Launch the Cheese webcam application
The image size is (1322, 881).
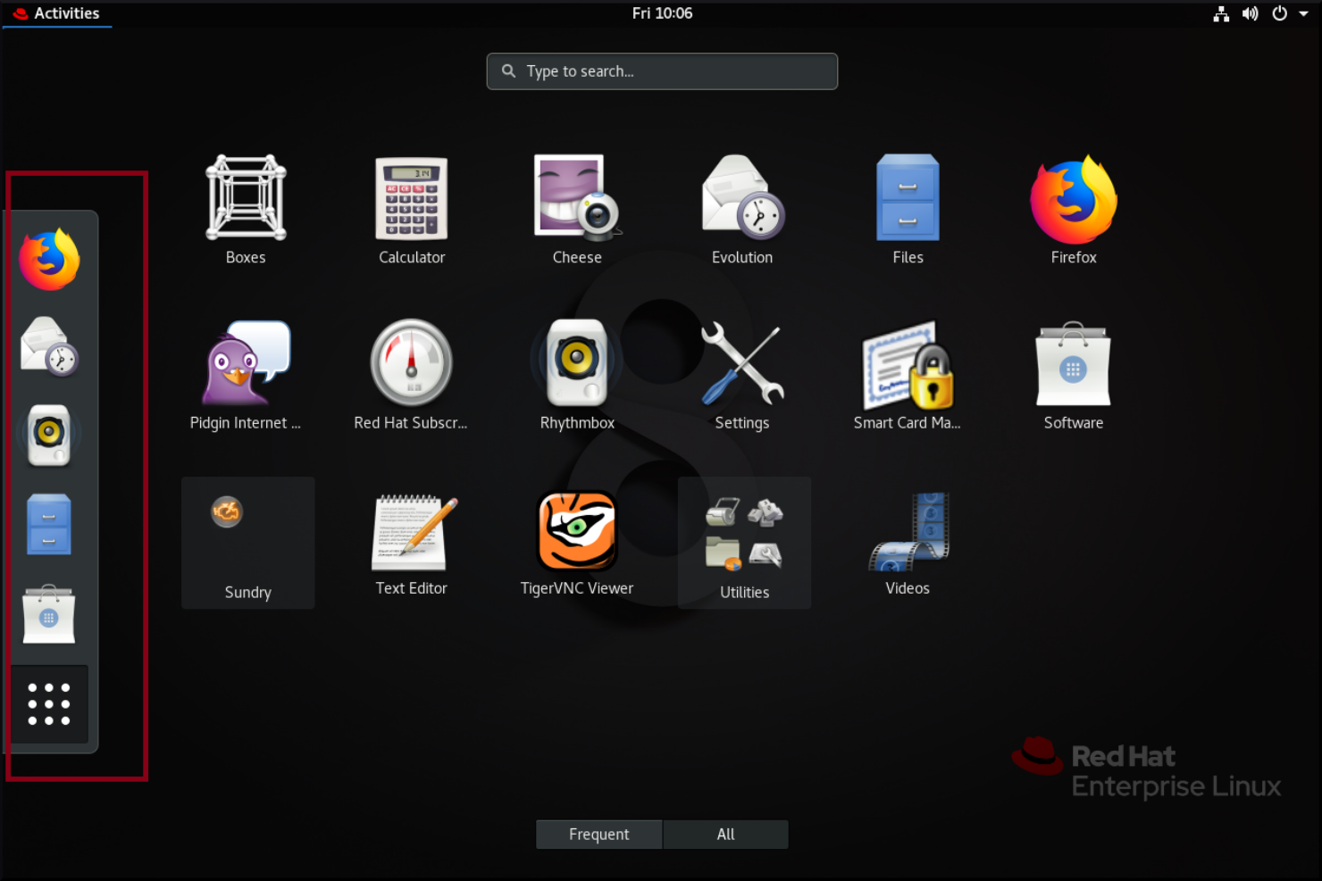(x=576, y=198)
